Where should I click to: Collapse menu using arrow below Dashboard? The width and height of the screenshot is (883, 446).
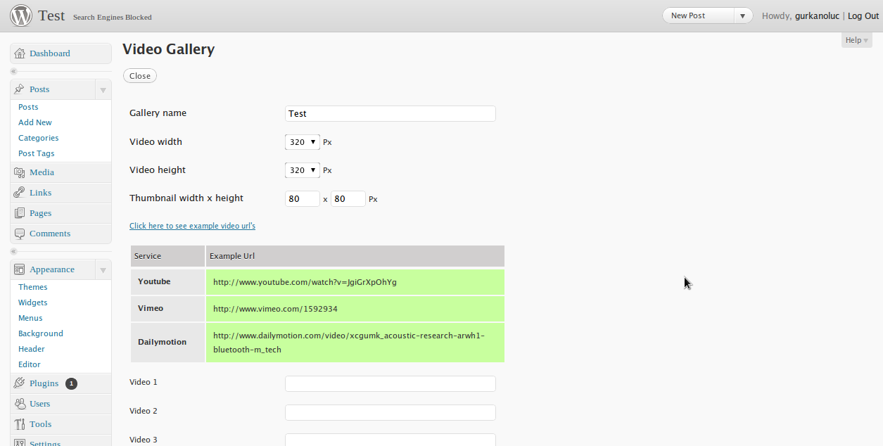pos(14,71)
